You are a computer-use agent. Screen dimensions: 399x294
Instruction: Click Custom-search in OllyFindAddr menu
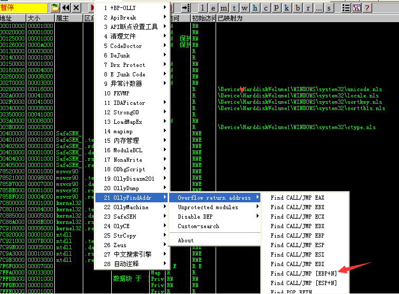click(x=198, y=226)
